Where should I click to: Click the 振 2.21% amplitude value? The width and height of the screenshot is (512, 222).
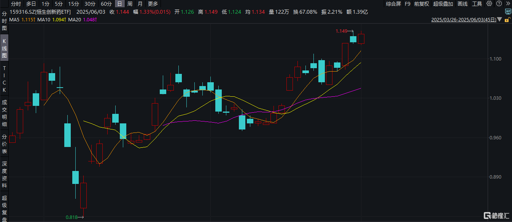[331, 12]
